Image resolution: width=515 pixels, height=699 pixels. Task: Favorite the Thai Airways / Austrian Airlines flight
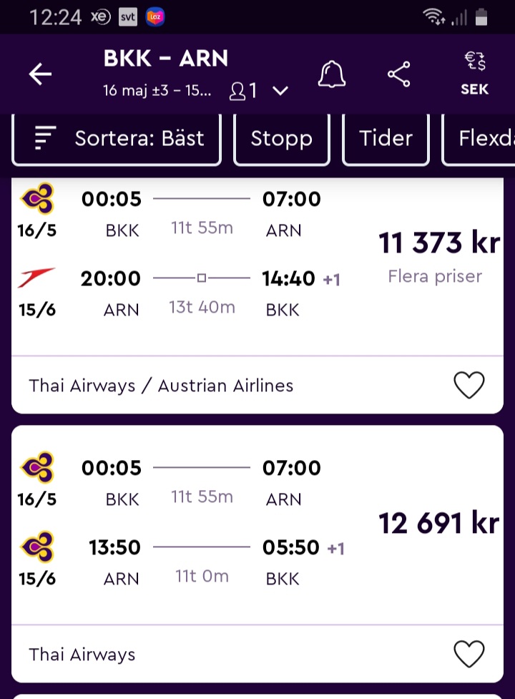(469, 386)
